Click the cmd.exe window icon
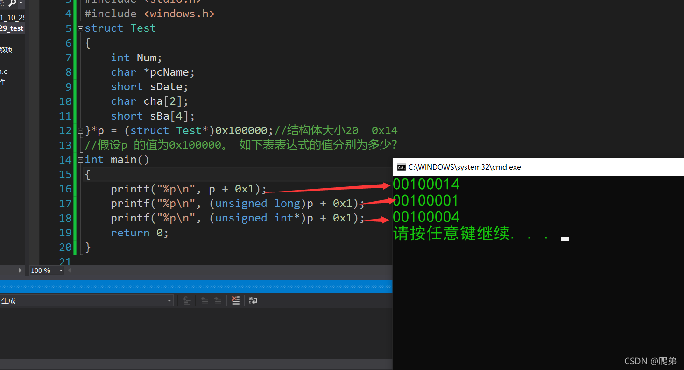 [401, 167]
